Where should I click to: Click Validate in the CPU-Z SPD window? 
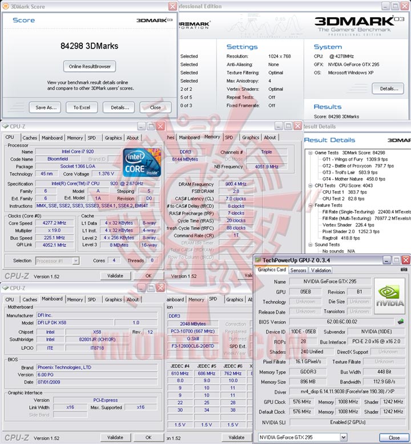236,438
